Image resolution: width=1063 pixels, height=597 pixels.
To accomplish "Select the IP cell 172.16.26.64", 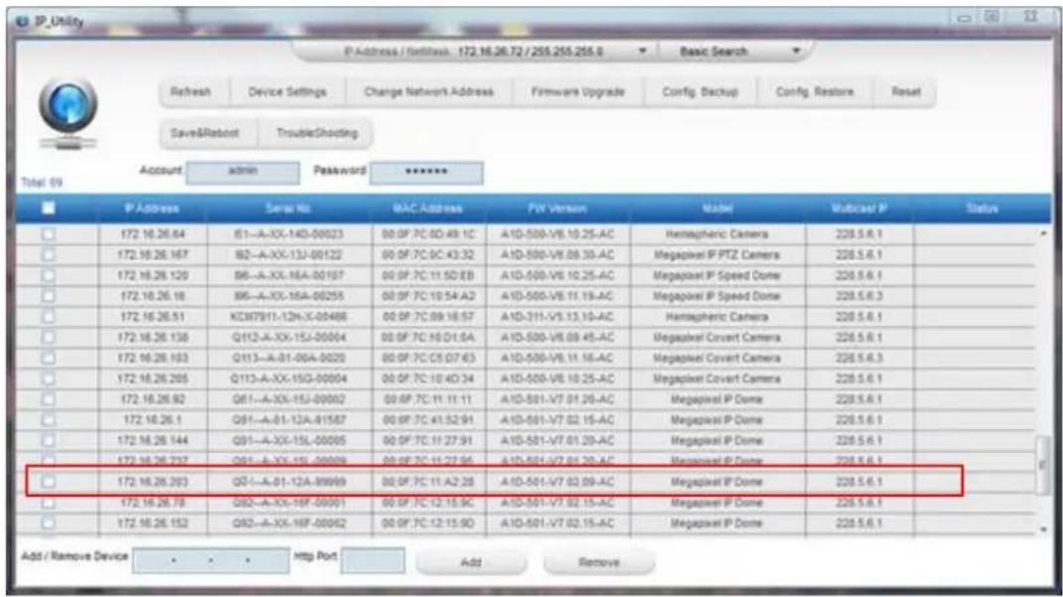I will coord(153,234).
